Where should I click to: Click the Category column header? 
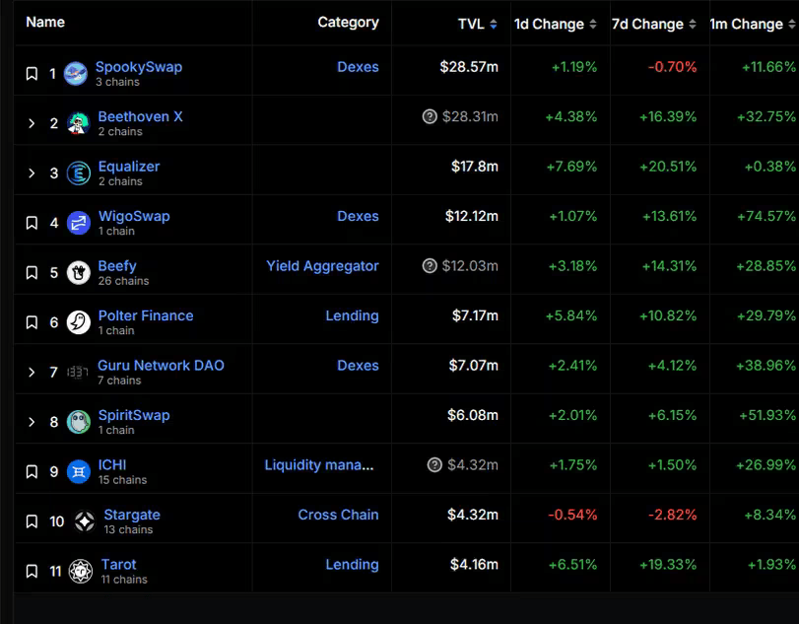pyautogui.click(x=348, y=23)
